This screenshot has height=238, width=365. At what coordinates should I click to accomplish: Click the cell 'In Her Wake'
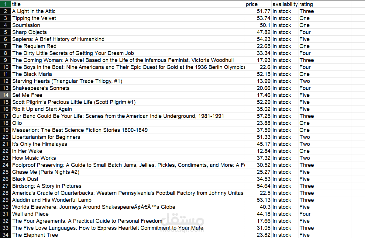(128, 151)
